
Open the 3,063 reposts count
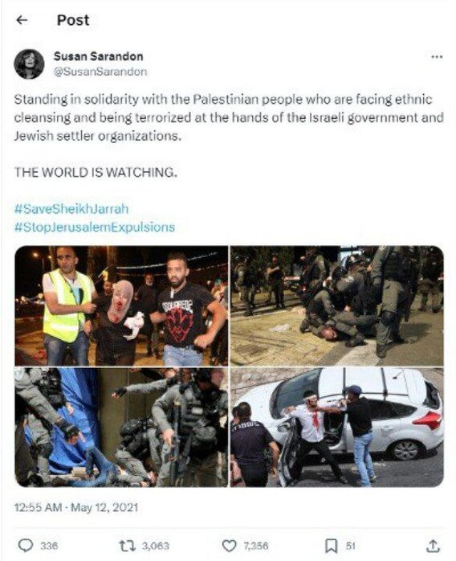(x=156, y=546)
